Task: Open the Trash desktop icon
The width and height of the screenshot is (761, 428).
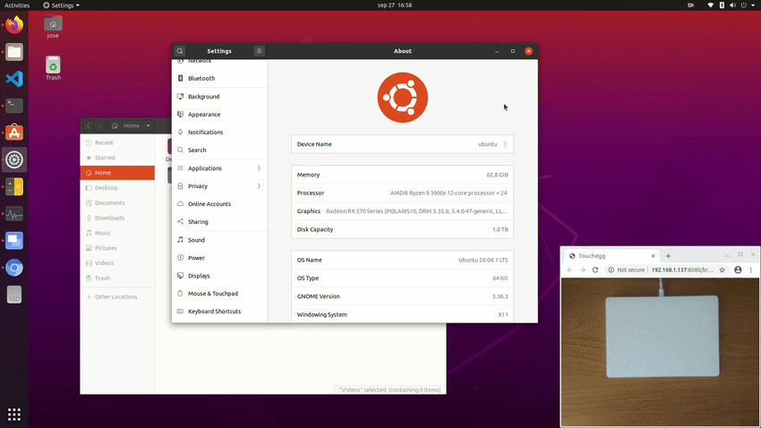Action: (54, 67)
